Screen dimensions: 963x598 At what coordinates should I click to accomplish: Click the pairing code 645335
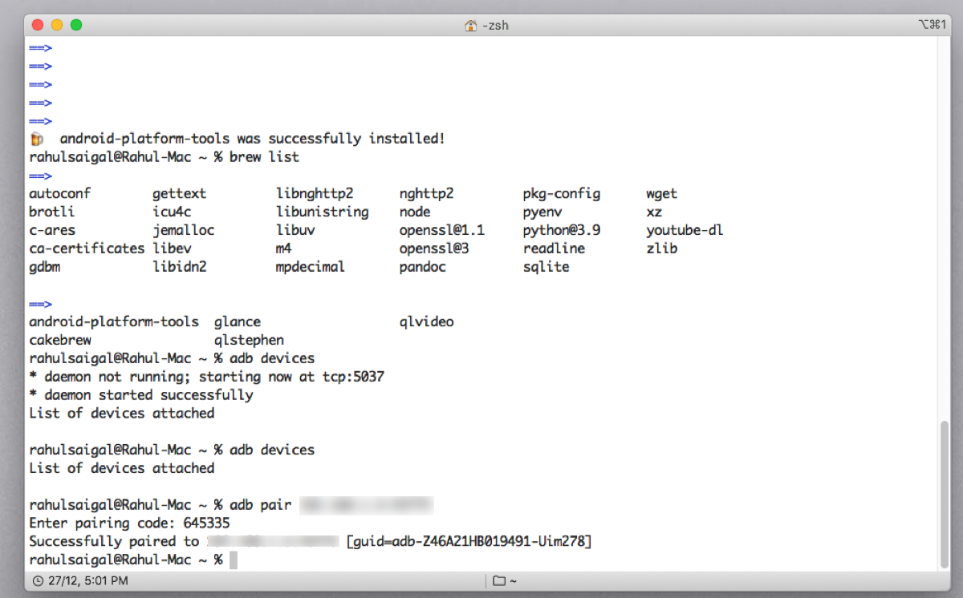tap(206, 523)
